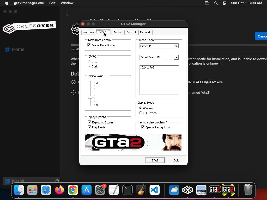The height and width of the screenshot is (200, 267).
Task: Toggle the Frame Rate Limiter checkbox
Action: 89,45
